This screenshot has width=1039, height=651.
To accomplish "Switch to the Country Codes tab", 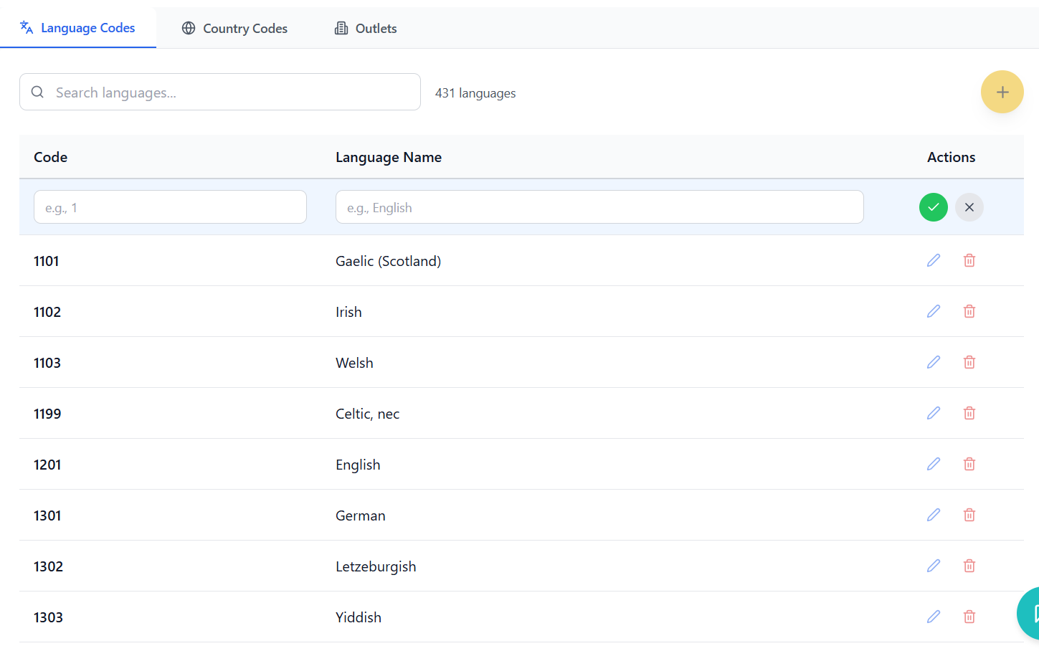I will point(234,29).
